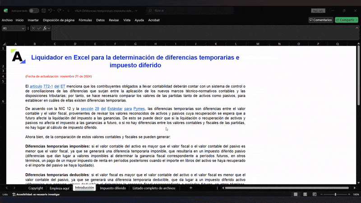The height and width of the screenshot is (203, 361).
Task: Toggle the Autoguardado switch
Action: [x=33, y=10]
